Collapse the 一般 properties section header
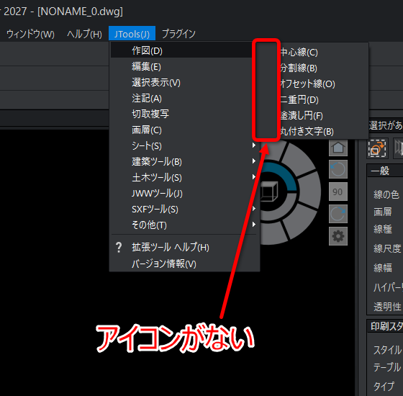Viewport: 403px width, 396px height. coord(385,171)
